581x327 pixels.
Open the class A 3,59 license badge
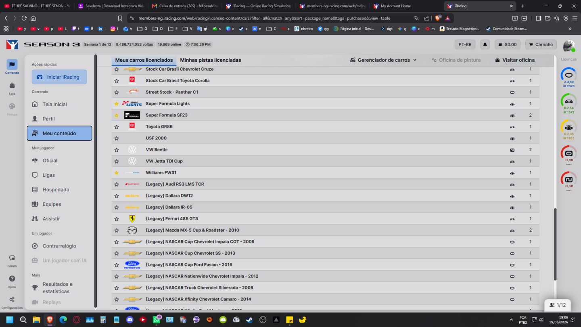[568, 78]
